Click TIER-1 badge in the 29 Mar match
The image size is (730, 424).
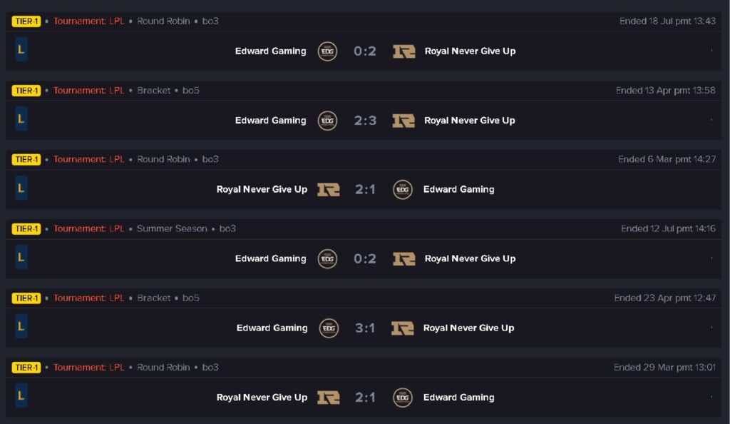coord(26,368)
